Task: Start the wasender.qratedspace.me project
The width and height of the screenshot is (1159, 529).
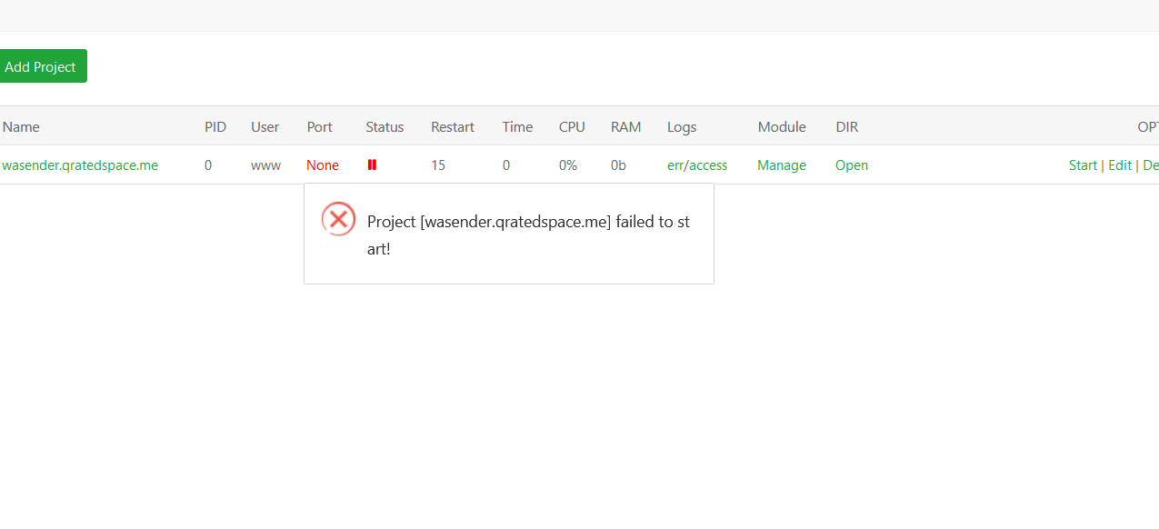Action: pos(1083,165)
